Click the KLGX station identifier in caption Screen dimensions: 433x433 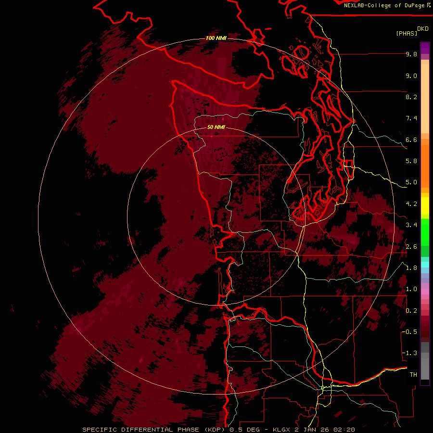click(x=281, y=430)
